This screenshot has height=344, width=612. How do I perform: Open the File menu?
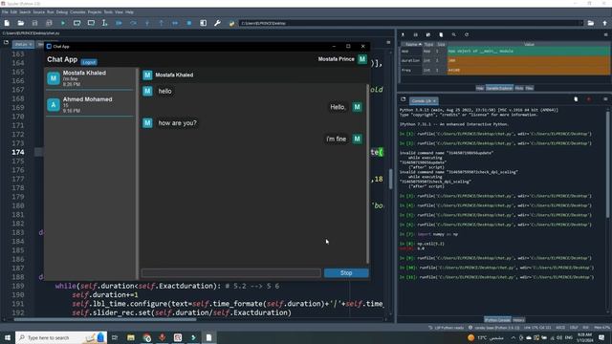point(5,12)
